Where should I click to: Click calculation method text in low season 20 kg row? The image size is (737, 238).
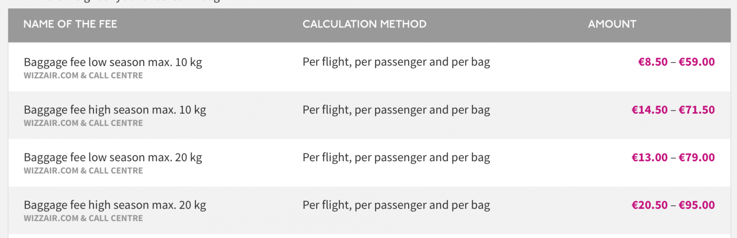[396, 158]
